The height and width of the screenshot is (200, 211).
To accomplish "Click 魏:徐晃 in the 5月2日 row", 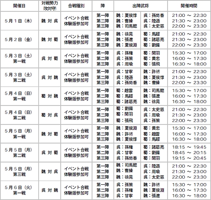I will (124, 34).
